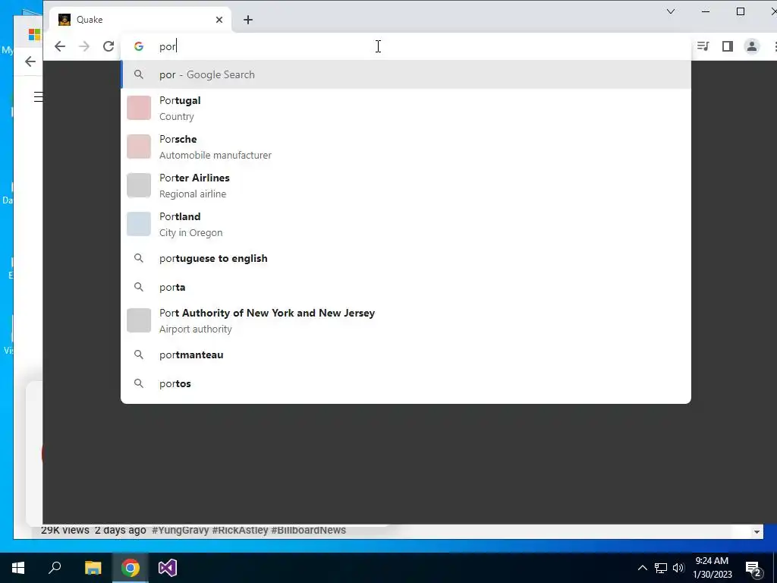Viewport: 777px width, 583px height.
Task: Open the tab search chevron in title bar
Action: point(671,11)
